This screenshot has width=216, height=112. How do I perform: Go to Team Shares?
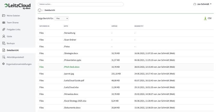point(13,23)
